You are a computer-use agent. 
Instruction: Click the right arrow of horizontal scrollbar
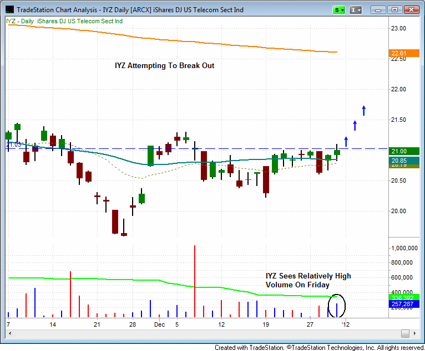click(x=414, y=333)
